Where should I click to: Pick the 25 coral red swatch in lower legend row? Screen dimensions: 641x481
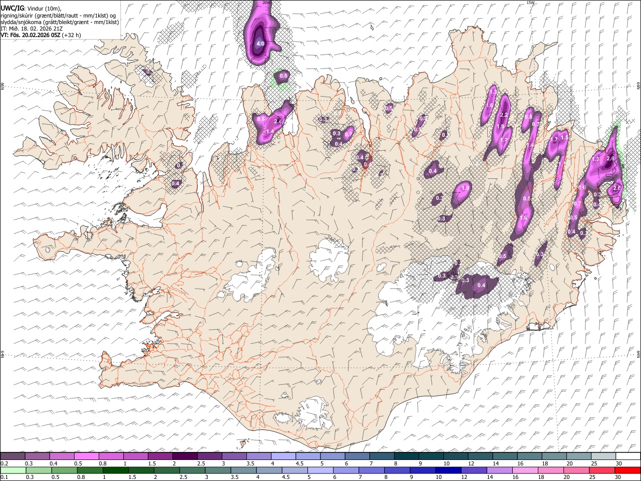pyautogui.click(x=601, y=470)
